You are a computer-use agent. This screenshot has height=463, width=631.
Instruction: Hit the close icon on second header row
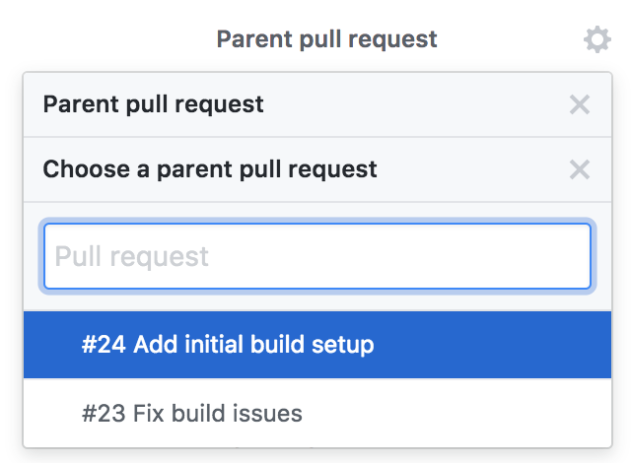tap(580, 169)
